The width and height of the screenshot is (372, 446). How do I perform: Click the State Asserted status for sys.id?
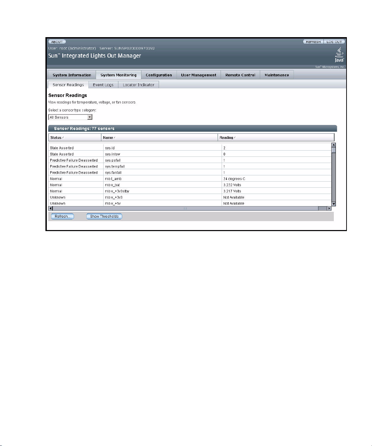[x=62, y=148]
